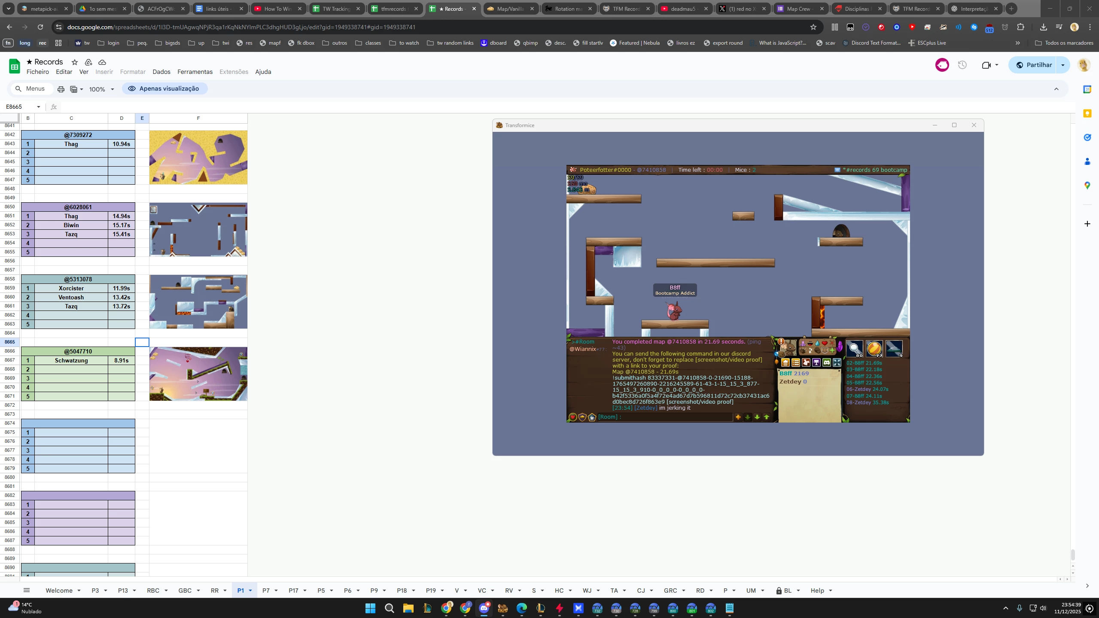This screenshot has width=1099, height=618.
Task: Toggle fullscreen icon in Transformice
Action: pyautogui.click(x=837, y=363)
